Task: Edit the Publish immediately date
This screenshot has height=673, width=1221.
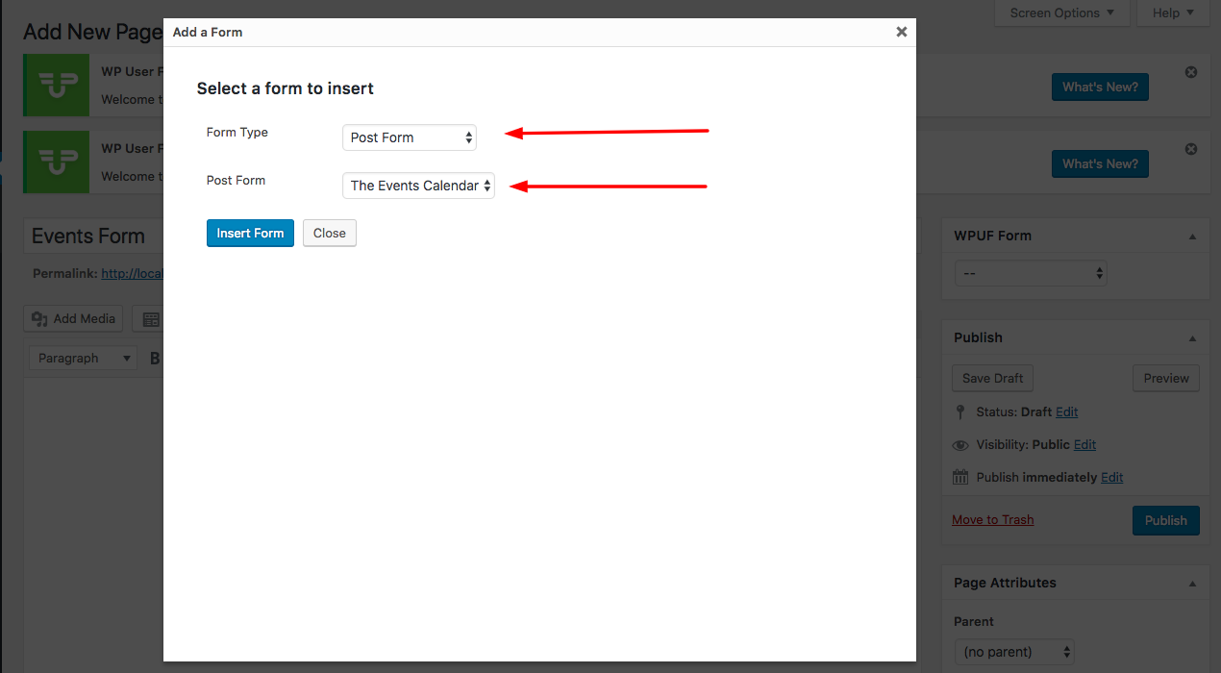Action: (x=1111, y=477)
